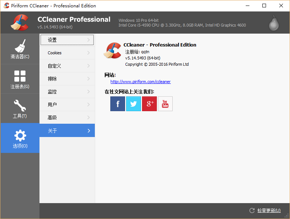Select the Options (选项) gear section

(x=20, y=138)
